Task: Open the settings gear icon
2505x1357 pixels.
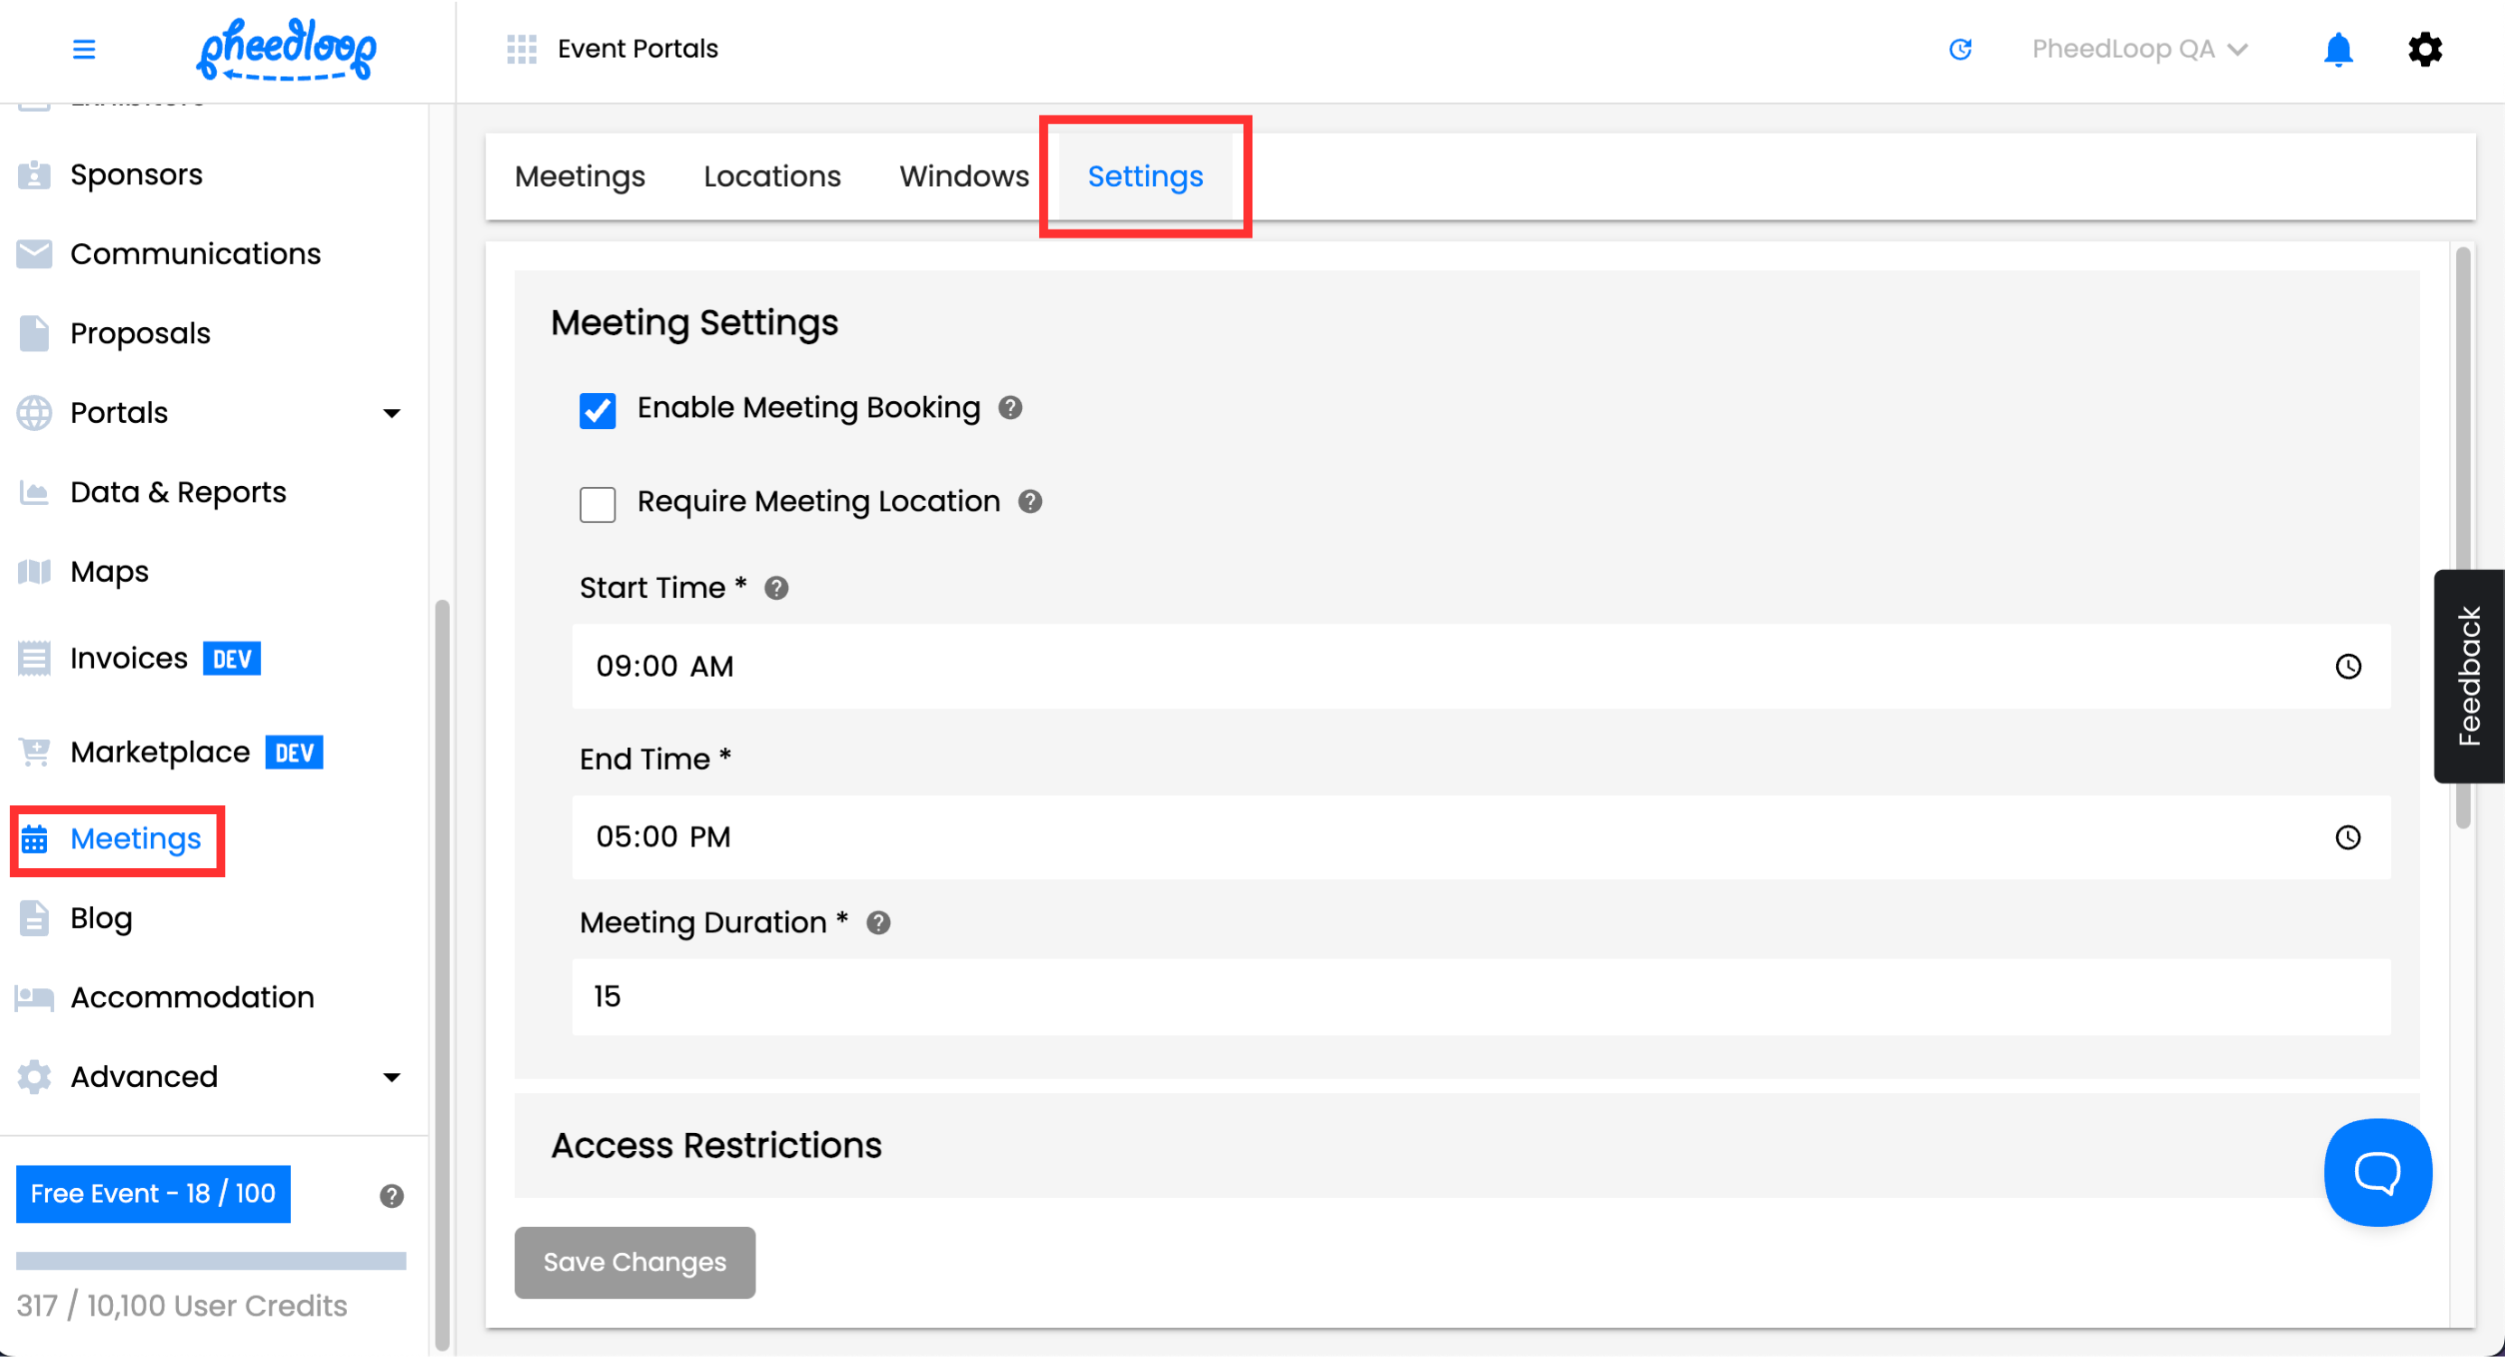Action: click(x=2425, y=49)
